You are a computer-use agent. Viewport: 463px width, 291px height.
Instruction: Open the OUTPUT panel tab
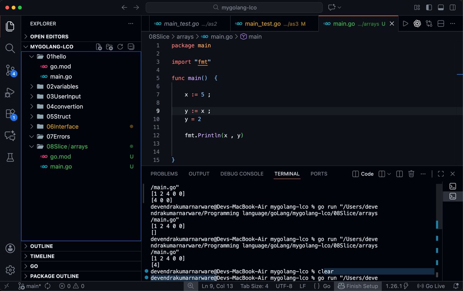(199, 174)
